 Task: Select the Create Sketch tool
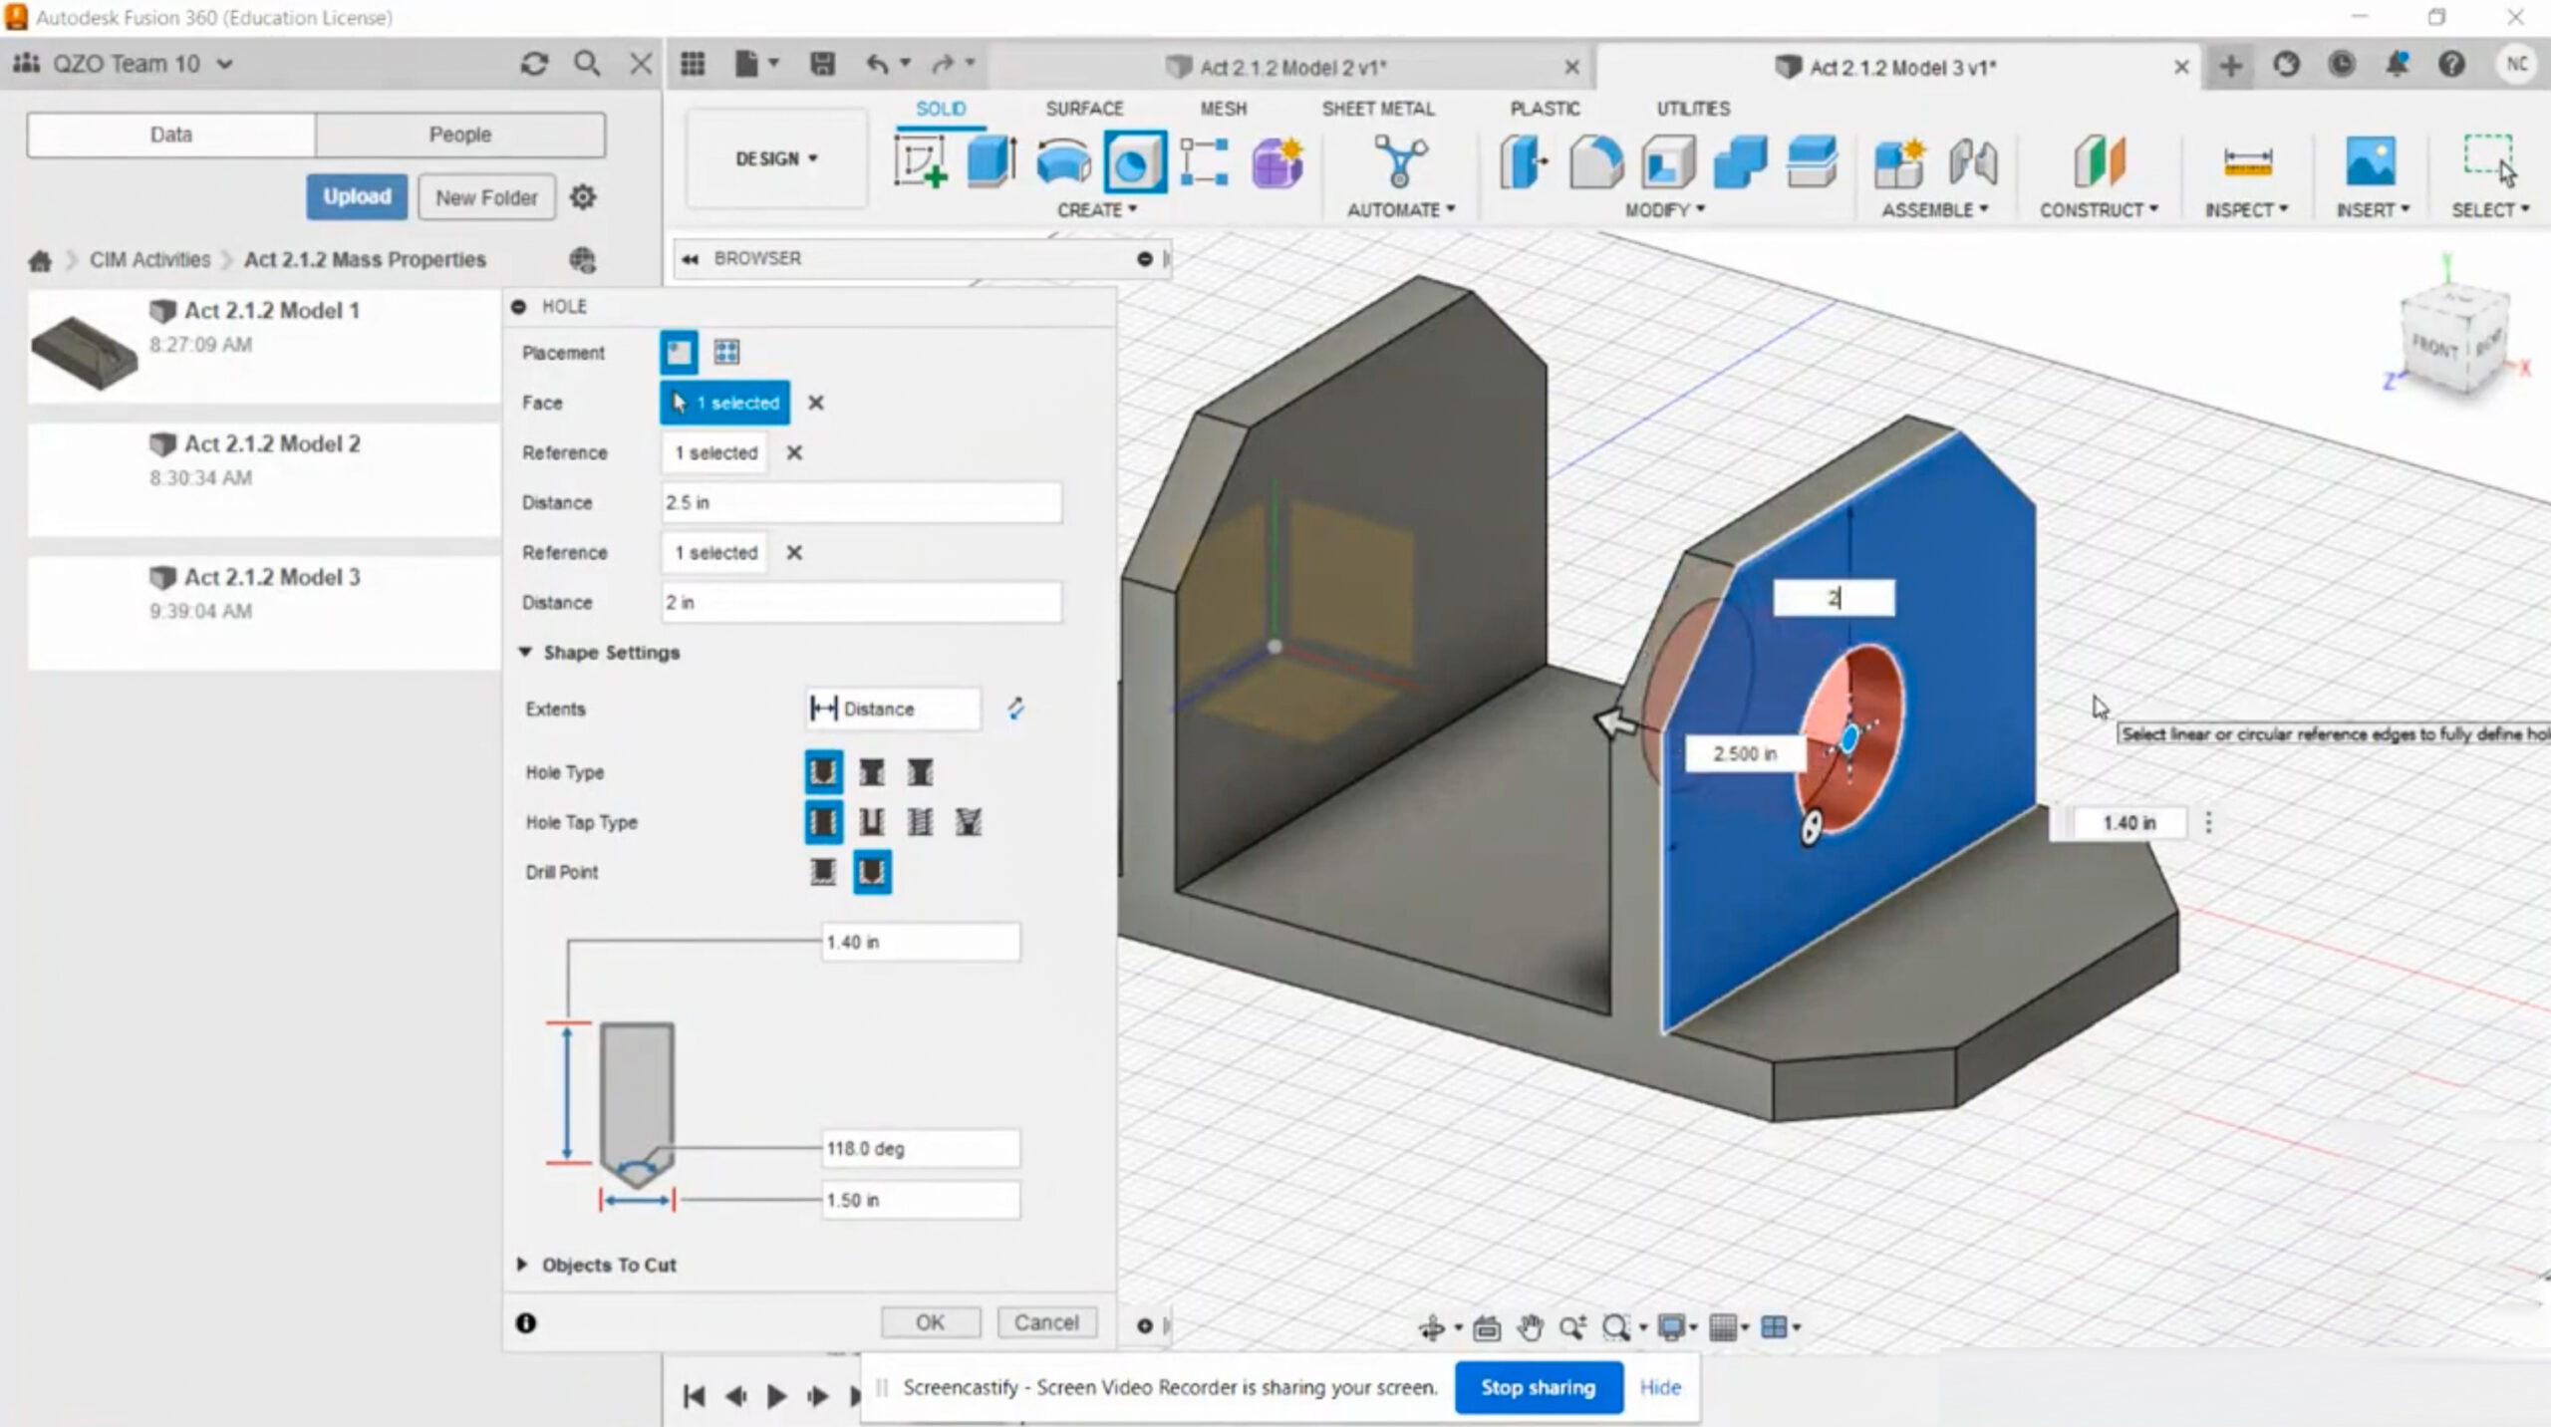click(920, 161)
